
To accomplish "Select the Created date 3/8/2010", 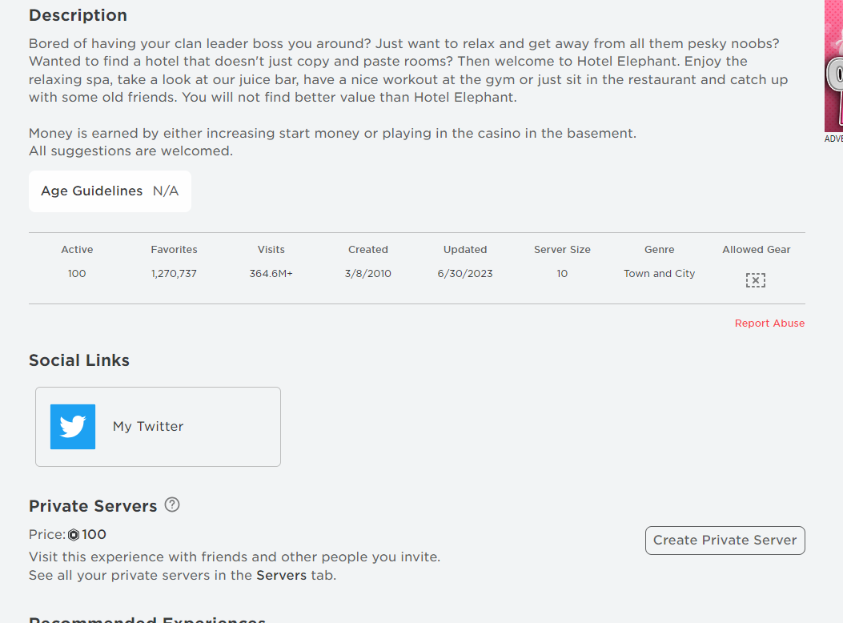I will pos(368,274).
